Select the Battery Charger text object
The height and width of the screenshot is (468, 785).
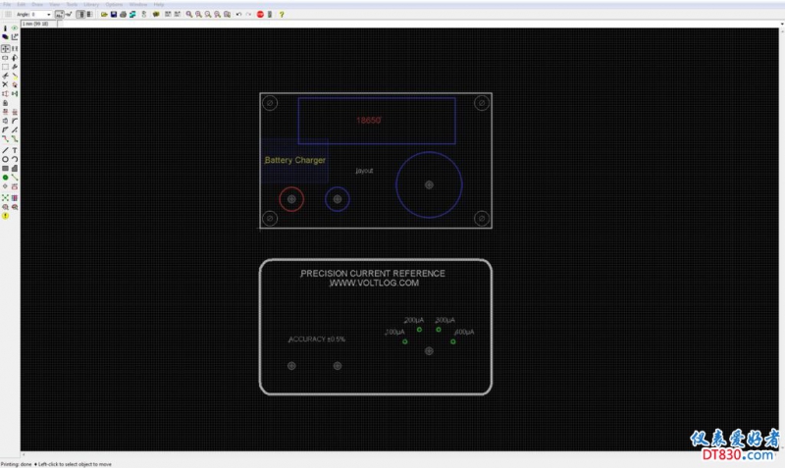pyautogui.click(x=295, y=160)
